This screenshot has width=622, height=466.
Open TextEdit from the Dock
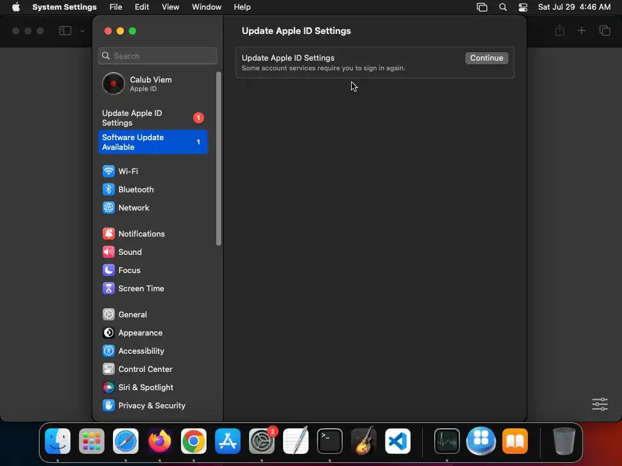[x=296, y=441]
